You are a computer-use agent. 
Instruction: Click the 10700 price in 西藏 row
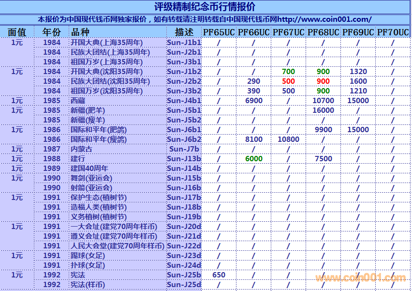point(323,101)
